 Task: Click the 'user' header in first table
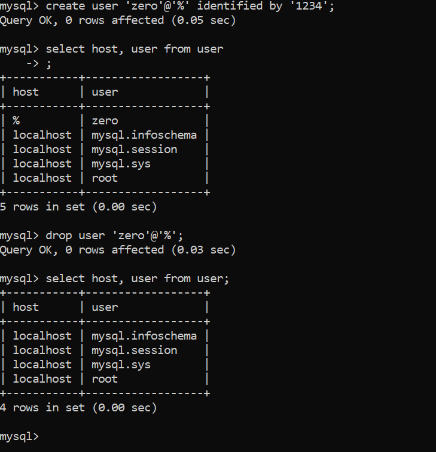(x=105, y=92)
